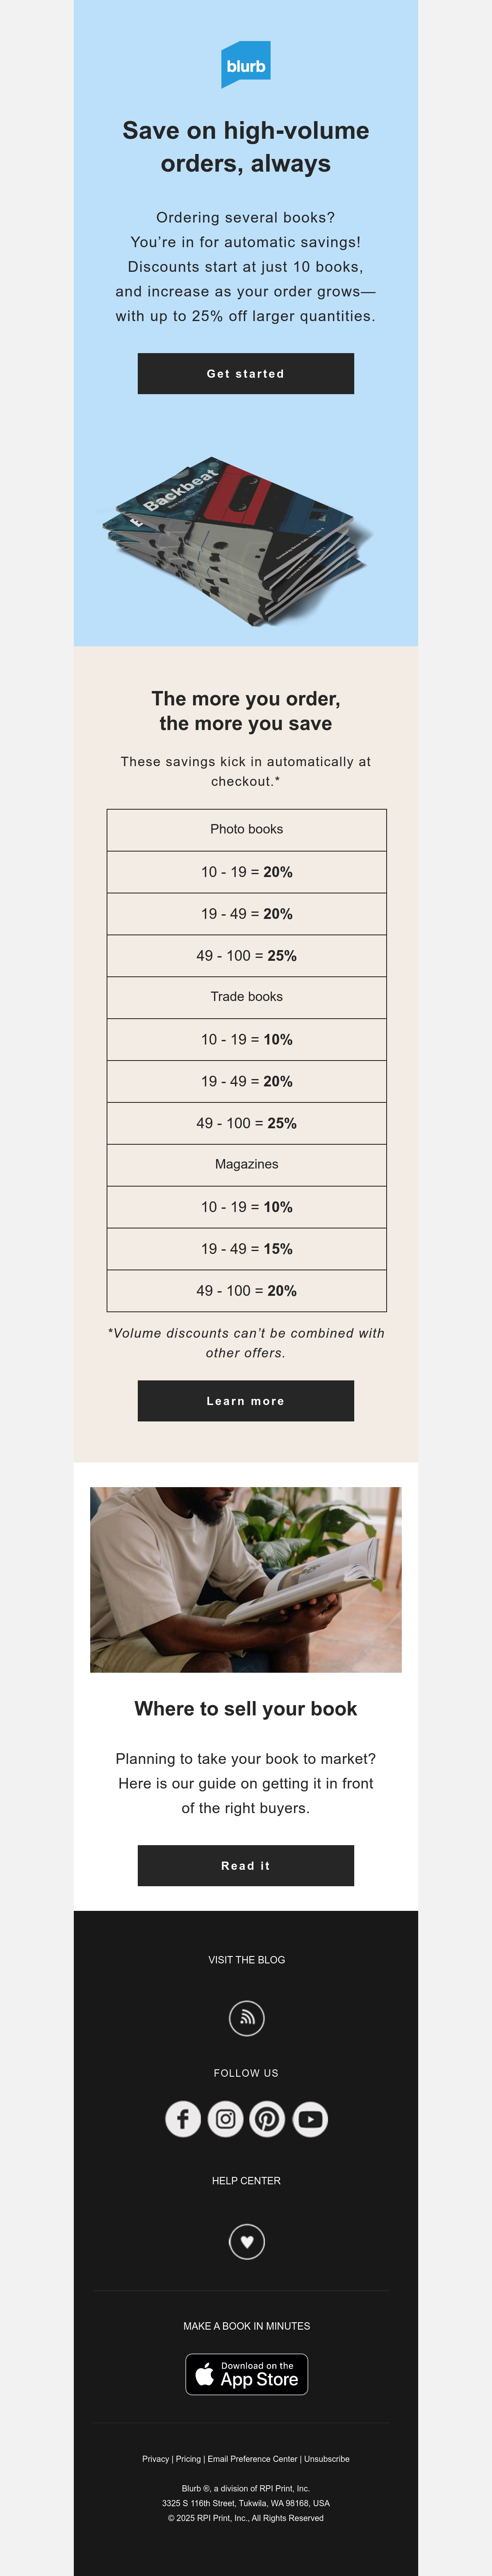Screen dimensions: 492x2576
Task: Open the YouTube icon
Action: (x=310, y=2119)
